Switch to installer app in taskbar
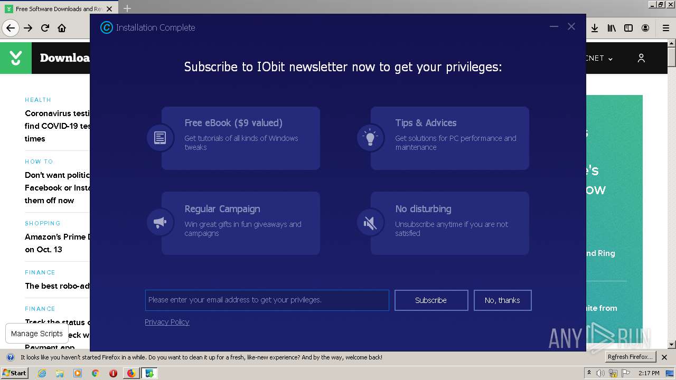676x380 pixels. coord(149,373)
